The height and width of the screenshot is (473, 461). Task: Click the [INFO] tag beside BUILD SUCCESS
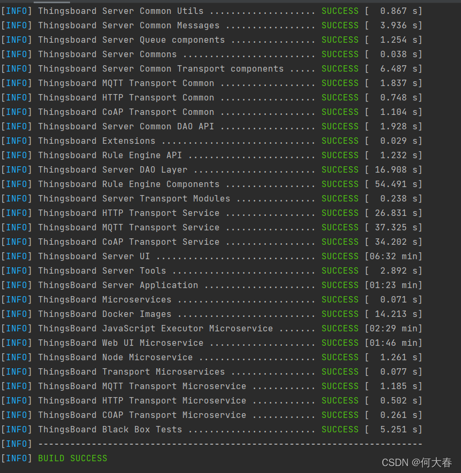[17, 458]
